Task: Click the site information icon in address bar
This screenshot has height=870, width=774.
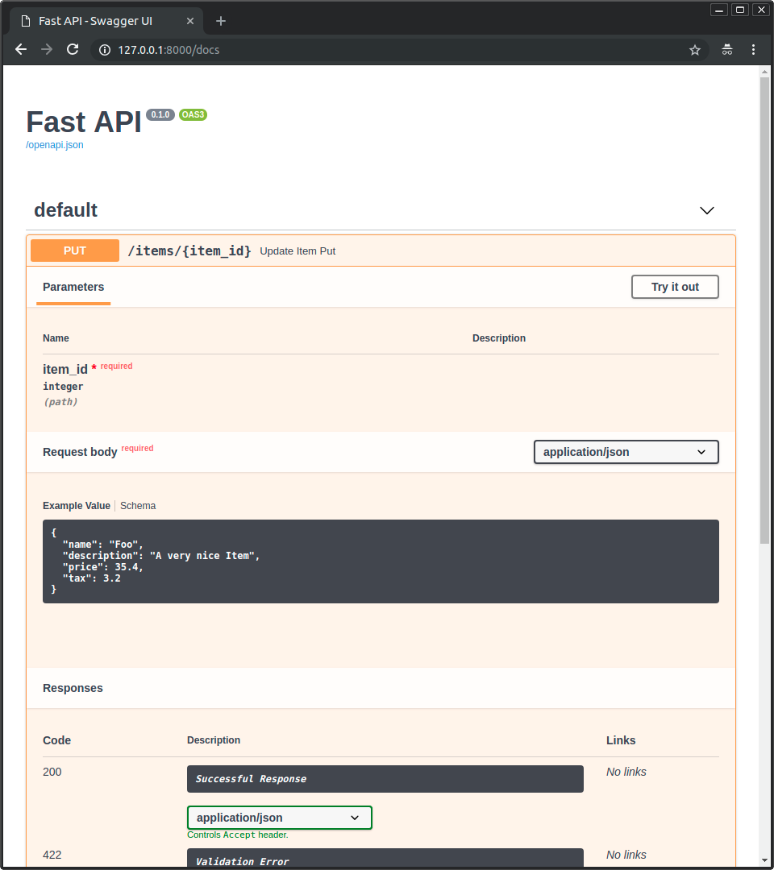Action: click(x=103, y=49)
